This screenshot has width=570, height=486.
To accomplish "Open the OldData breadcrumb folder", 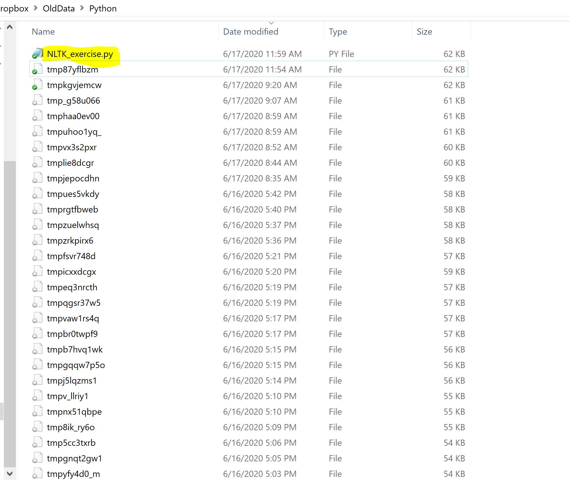I will [59, 9].
